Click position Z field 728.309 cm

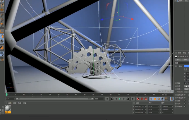click(140, 113)
